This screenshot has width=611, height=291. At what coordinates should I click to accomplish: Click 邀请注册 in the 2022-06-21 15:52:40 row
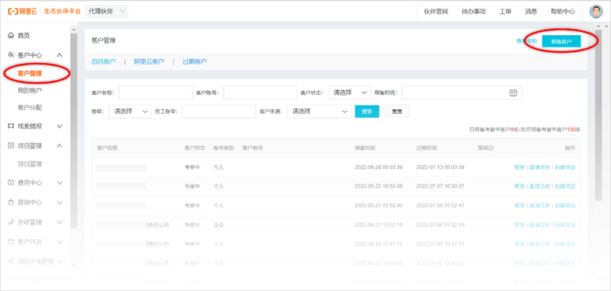point(539,205)
